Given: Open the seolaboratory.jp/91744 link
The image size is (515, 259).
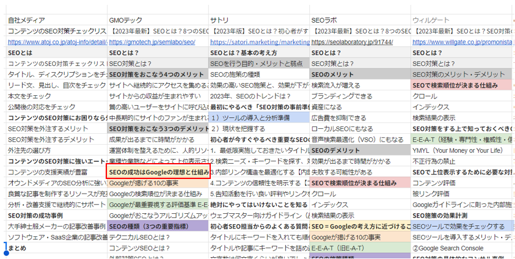Looking at the screenshot, I should click(352, 42).
